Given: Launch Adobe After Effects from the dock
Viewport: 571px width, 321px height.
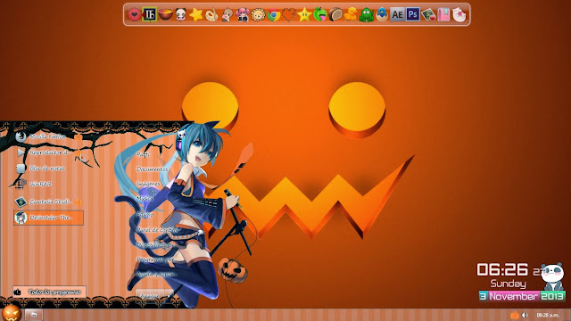Looking at the screenshot, I should tap(397, 14).
